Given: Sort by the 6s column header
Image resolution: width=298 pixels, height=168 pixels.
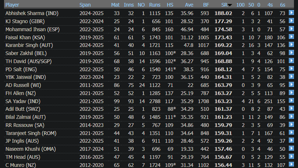Looking at the screenshot, I should (283, 5).
